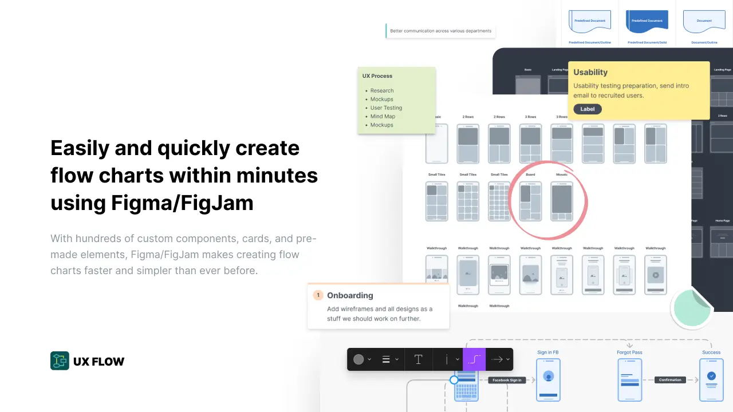
Task: Click the 'Board' label above the wireframe
Action: pos(530,175)
